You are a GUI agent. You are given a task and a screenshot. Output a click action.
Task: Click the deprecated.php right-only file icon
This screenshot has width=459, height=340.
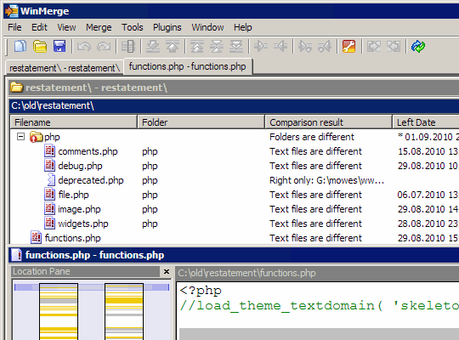click(x=51, y=180)
